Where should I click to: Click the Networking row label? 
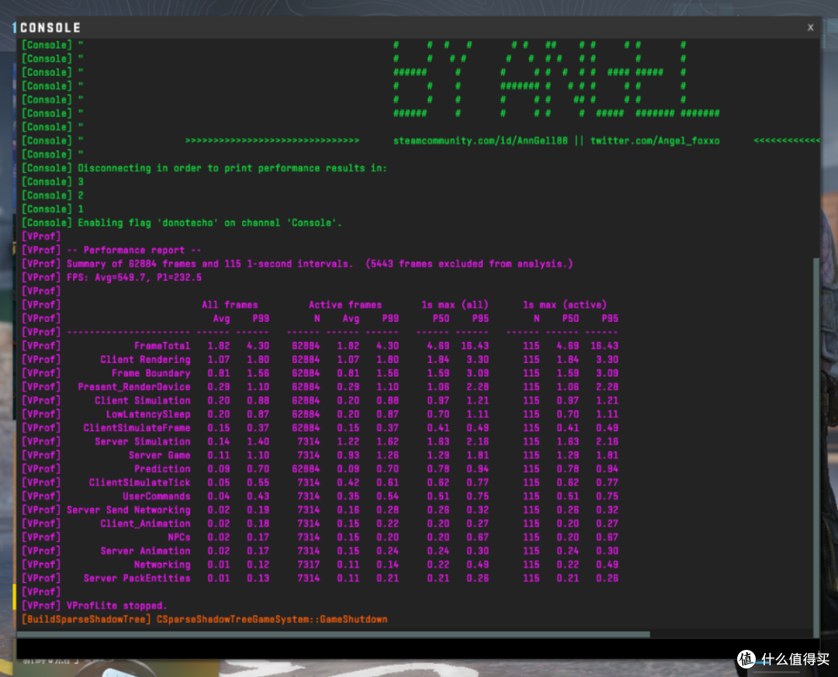click(162, 565)
